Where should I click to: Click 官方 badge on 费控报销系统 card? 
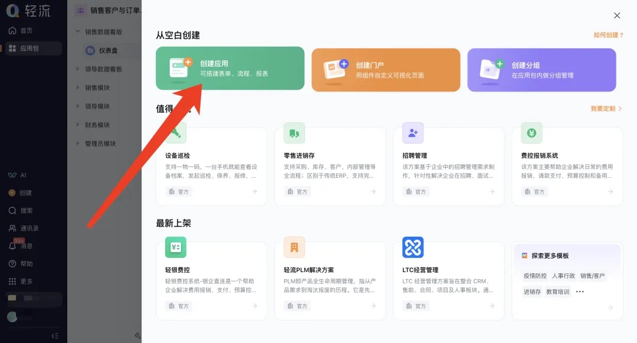[534, 191]
